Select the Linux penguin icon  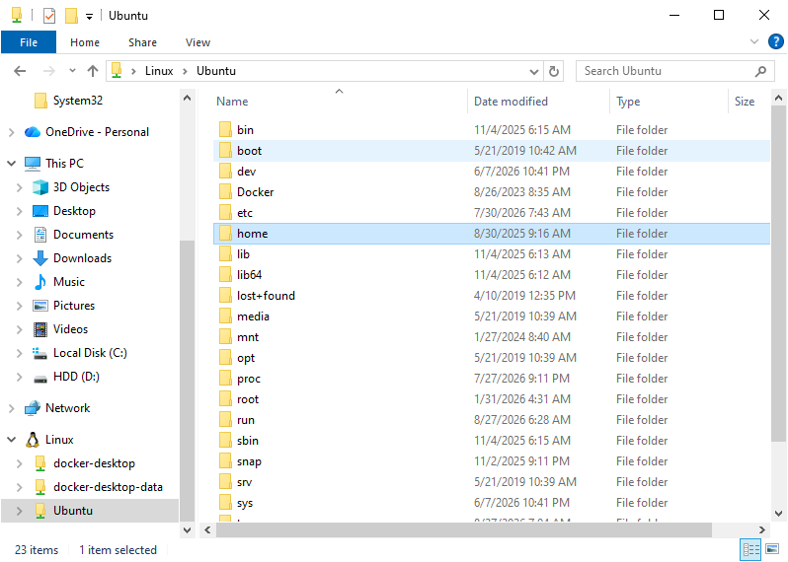(x=33, y=440)
